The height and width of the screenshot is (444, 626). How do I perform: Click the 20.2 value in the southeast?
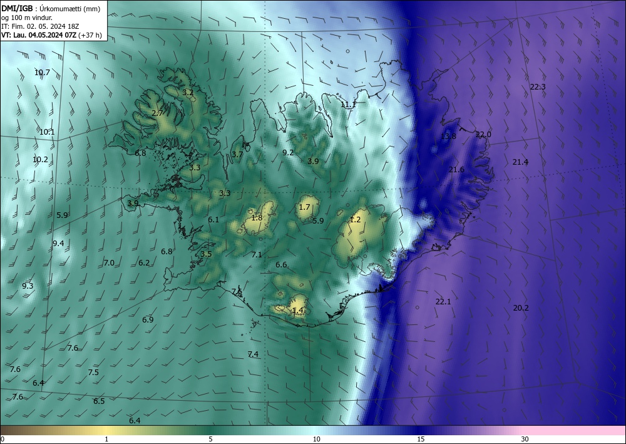point(521,308)
